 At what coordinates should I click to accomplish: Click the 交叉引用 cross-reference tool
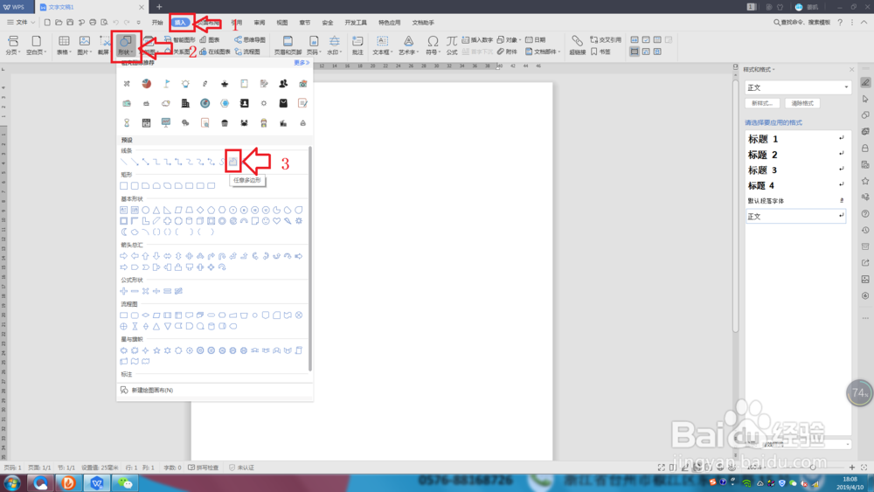tap(606, 39)
